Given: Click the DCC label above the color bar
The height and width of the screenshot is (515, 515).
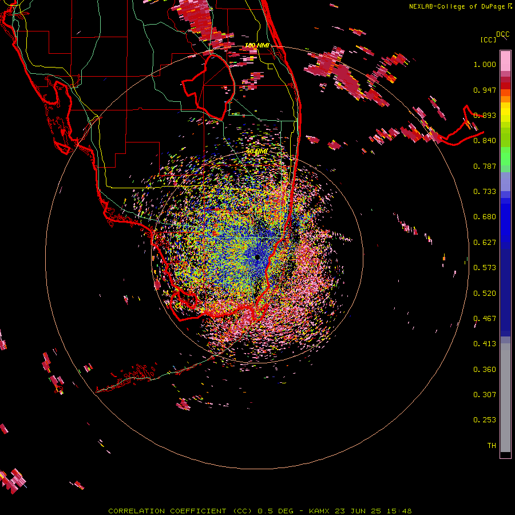Looking at the screenshot, I should coord(503,34).
